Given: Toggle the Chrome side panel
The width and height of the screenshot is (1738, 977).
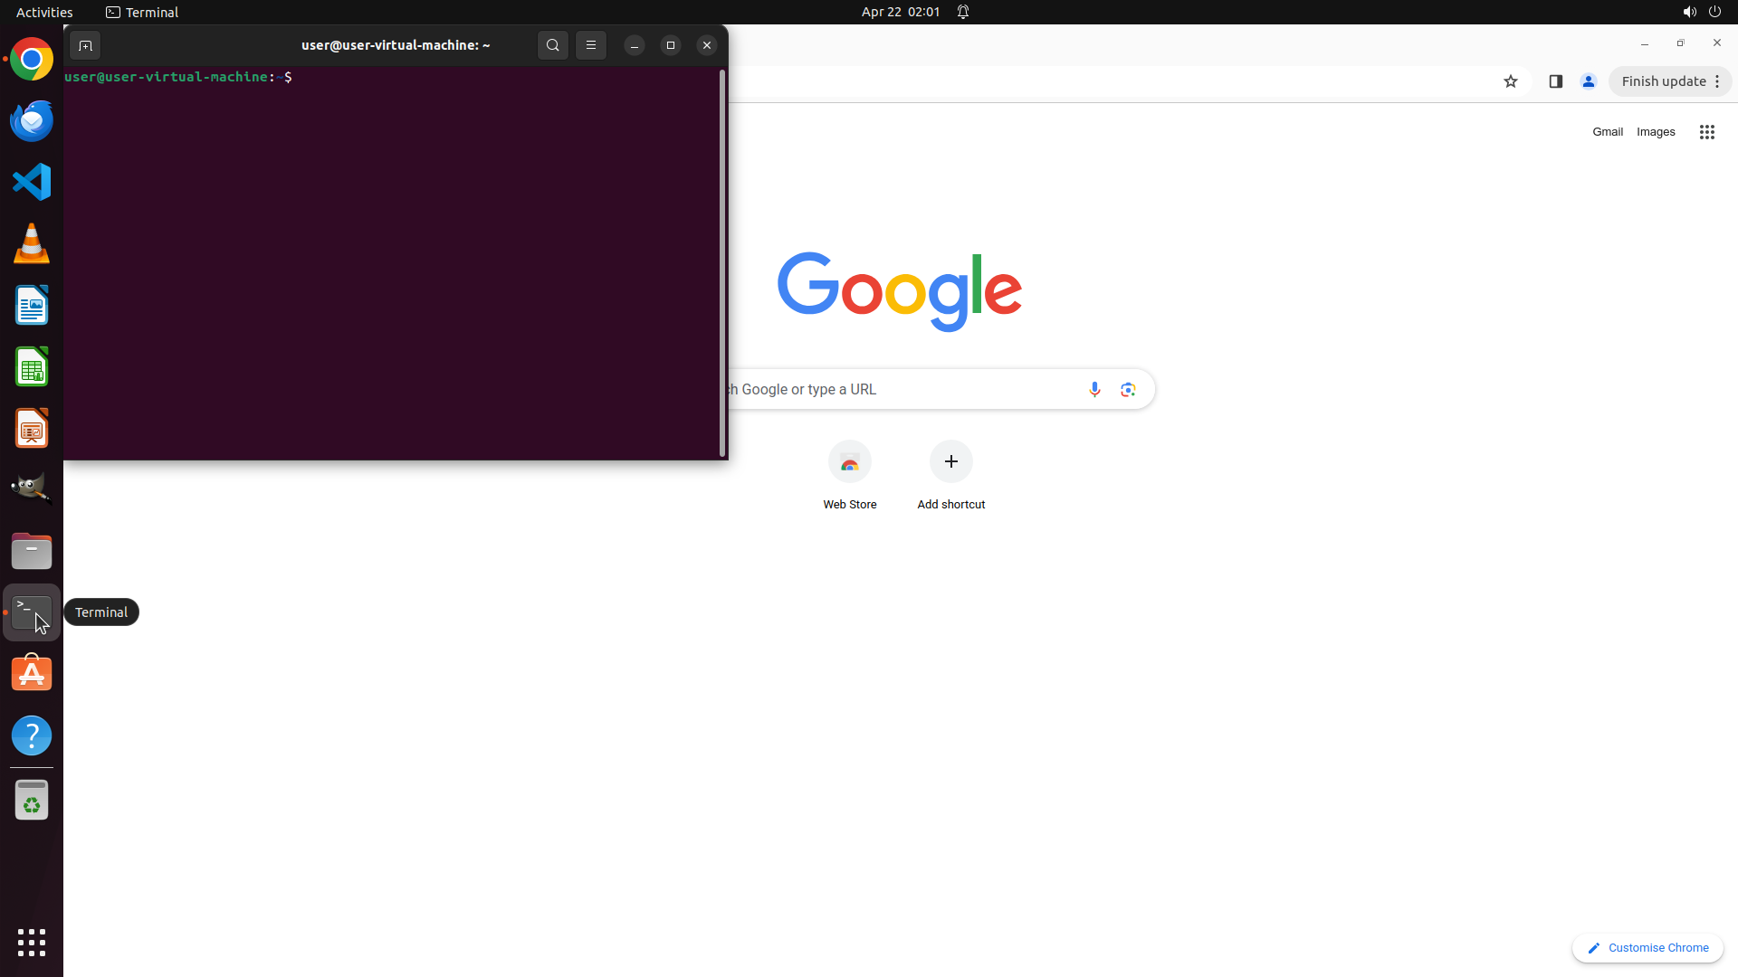Looking at the screenshot, I should (1555, 81).
